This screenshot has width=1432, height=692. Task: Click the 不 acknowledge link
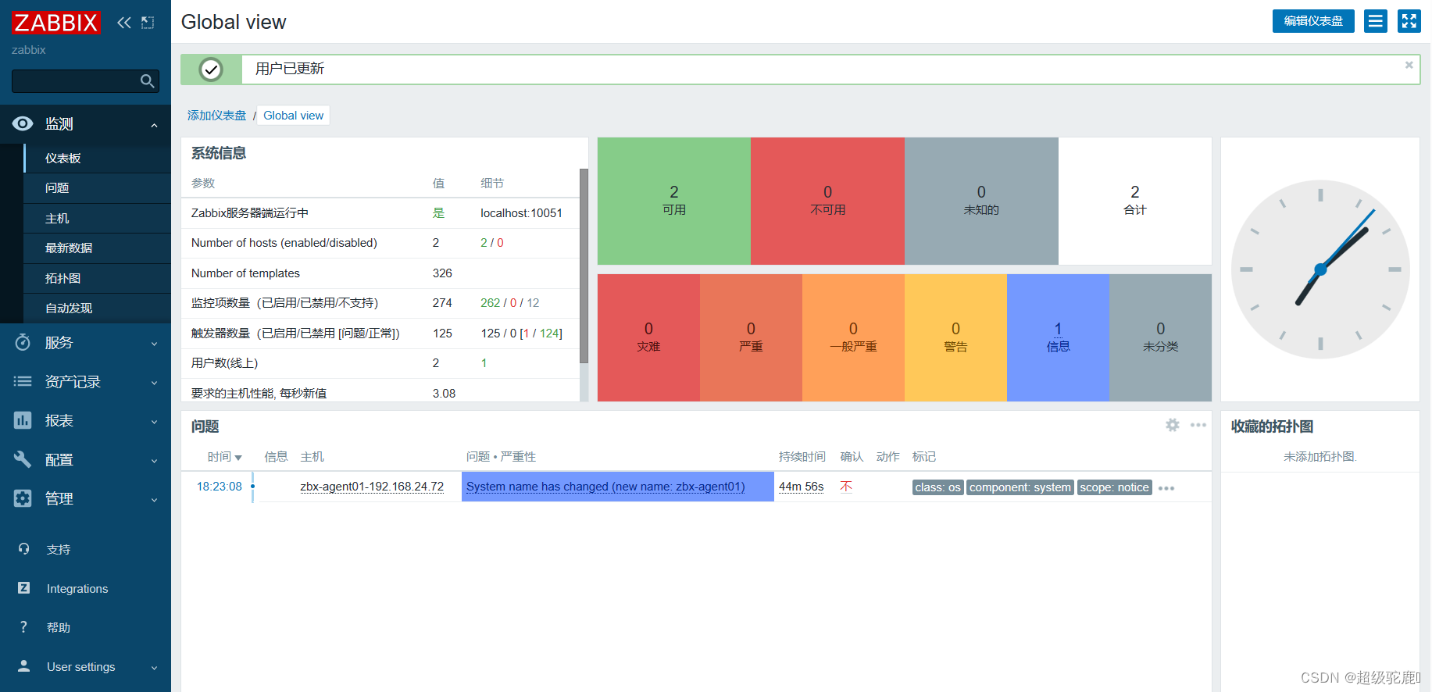pos(846,487)
